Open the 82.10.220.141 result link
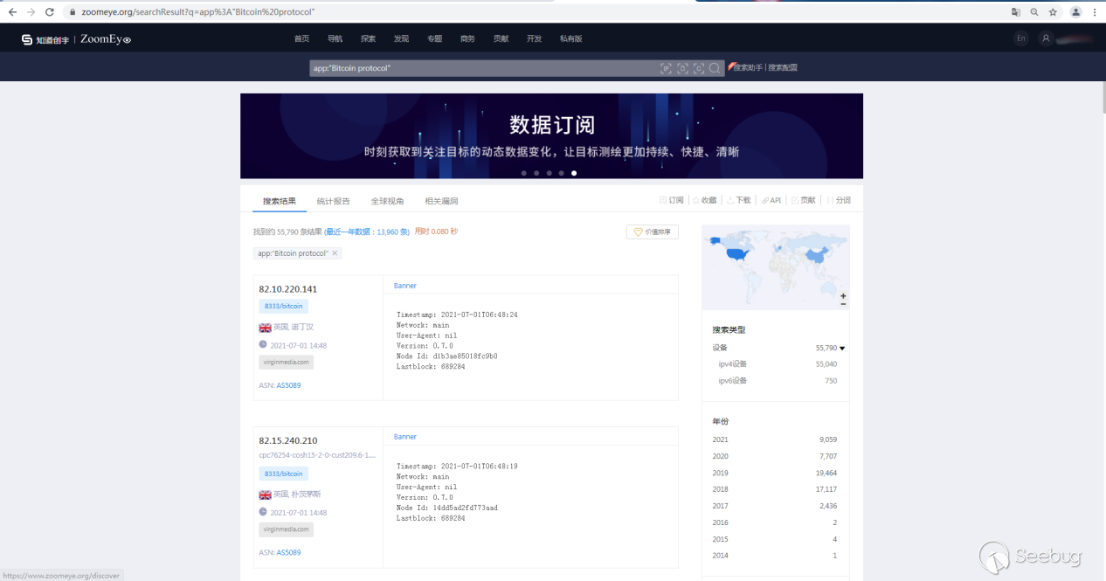This screenshot has width=1106, height=581. pos(287,289)
